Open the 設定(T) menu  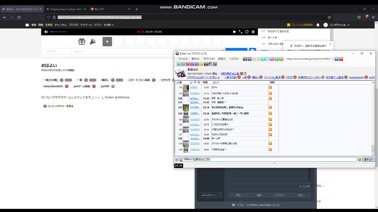pyautogui.click(x=222, y=59)
